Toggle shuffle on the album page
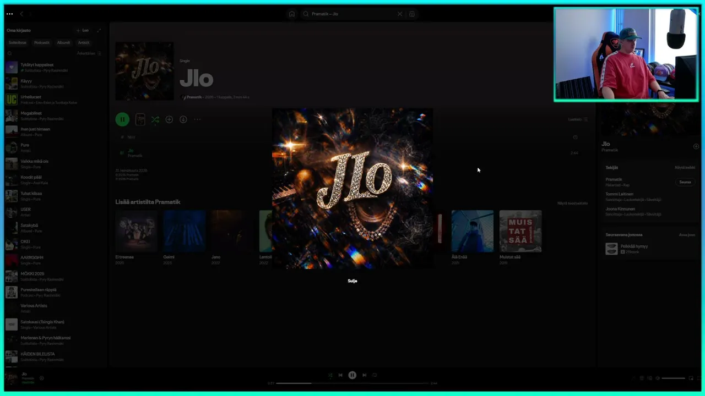Viewport: 705px width, 396px height. [x=155, y=119]
